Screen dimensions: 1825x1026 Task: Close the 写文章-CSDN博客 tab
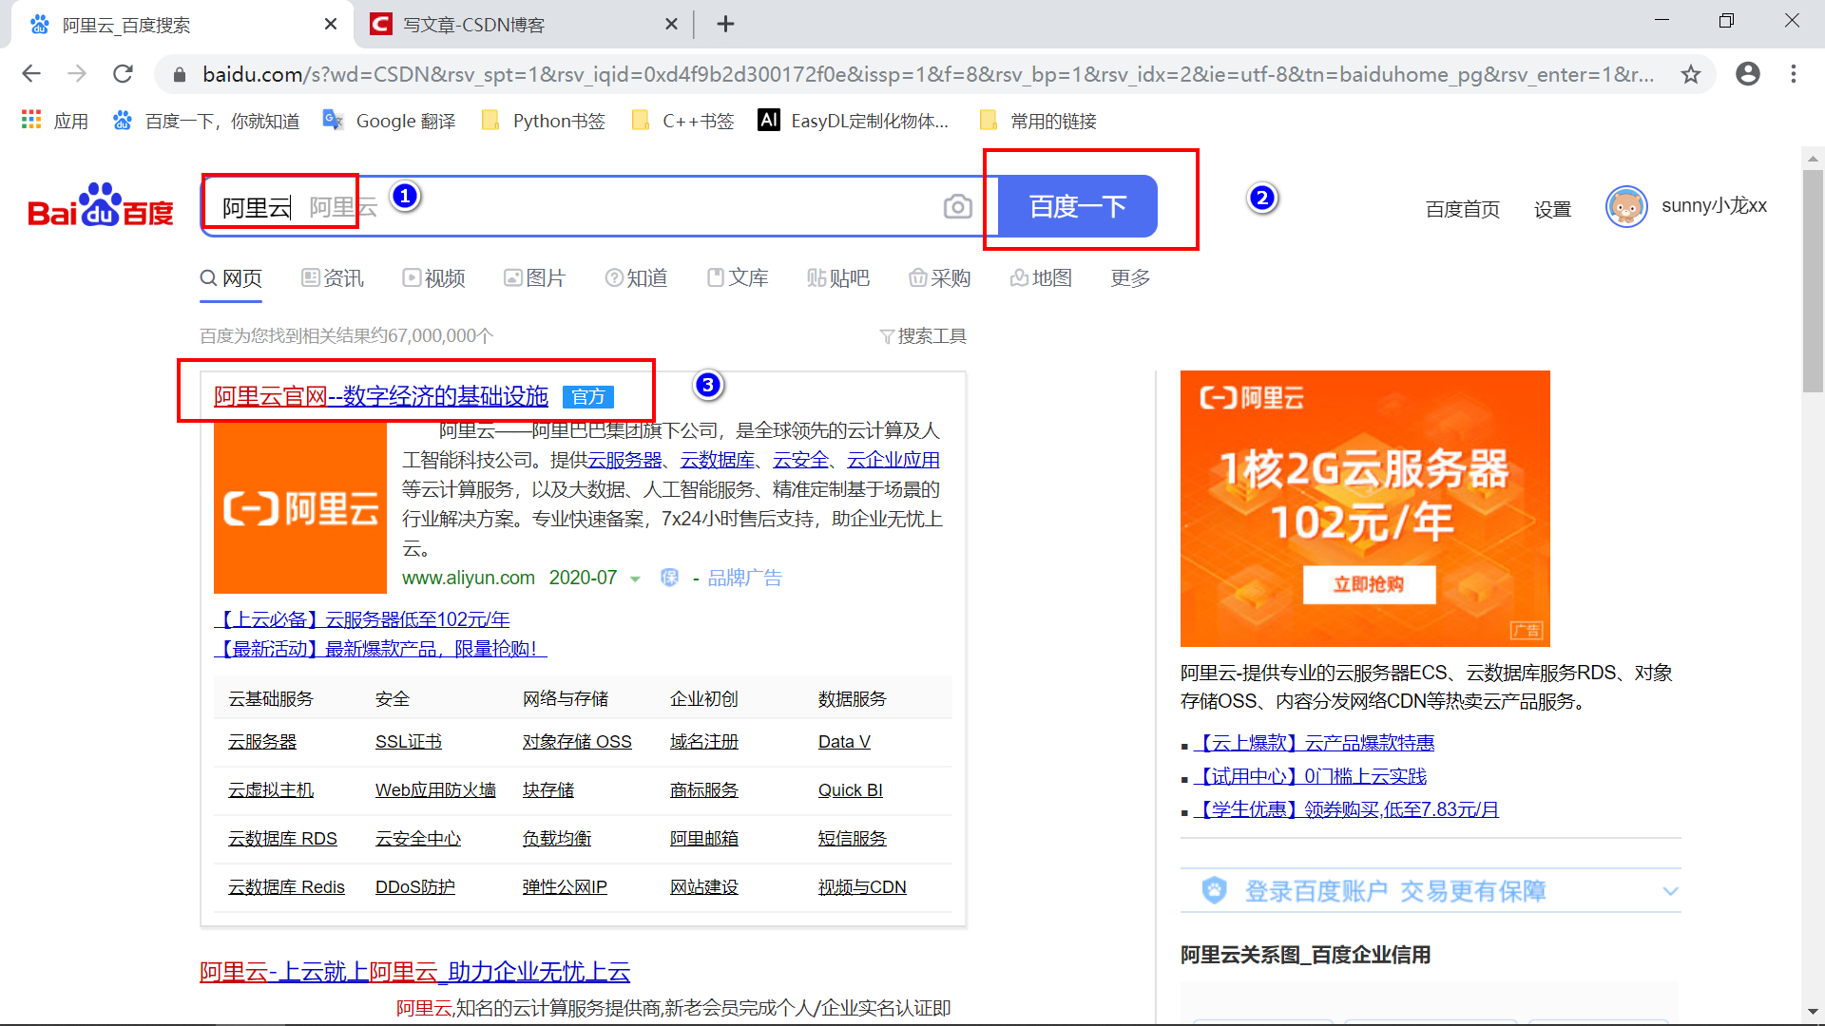[x=671, y=24]
